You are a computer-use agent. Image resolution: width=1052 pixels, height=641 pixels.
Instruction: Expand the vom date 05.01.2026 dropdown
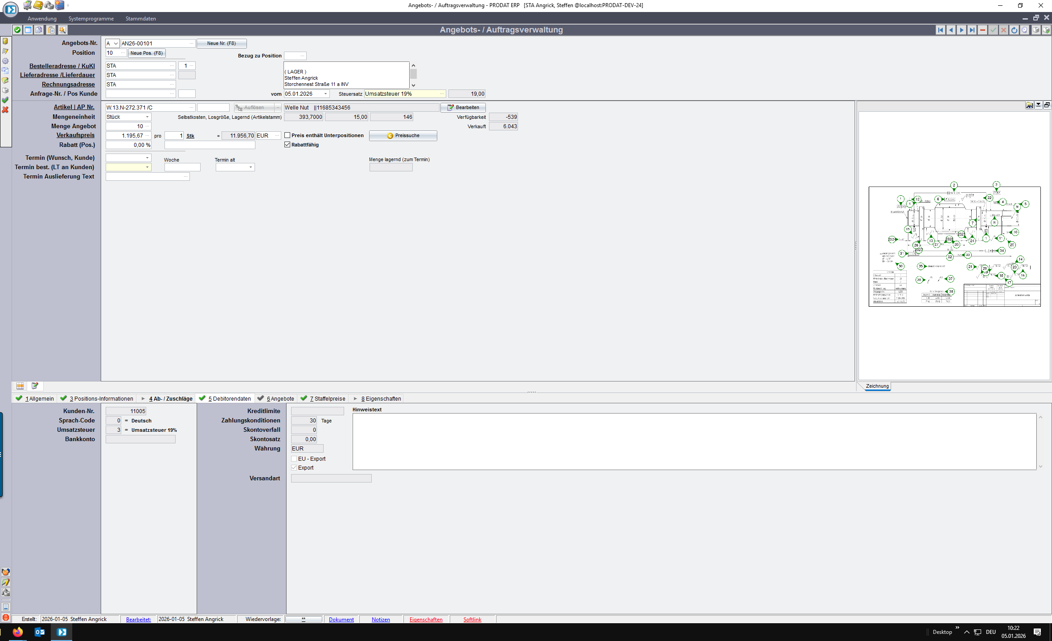(325, 94)
